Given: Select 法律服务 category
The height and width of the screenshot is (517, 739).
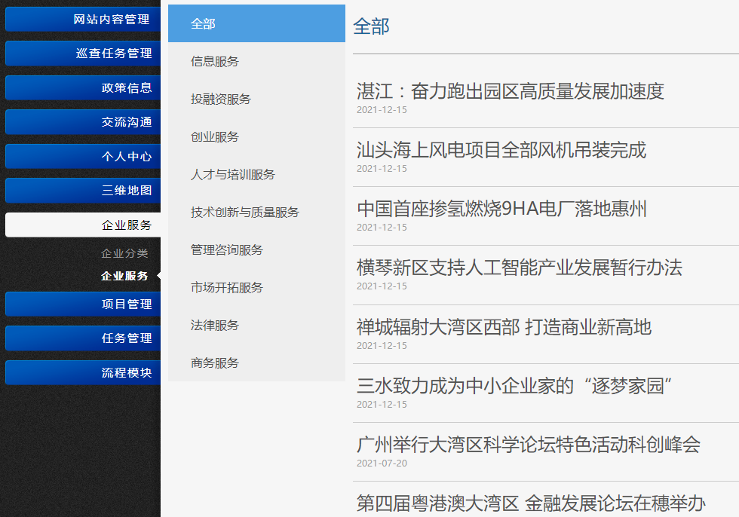Looking at the screenshot, I should [x=257, y=325].
